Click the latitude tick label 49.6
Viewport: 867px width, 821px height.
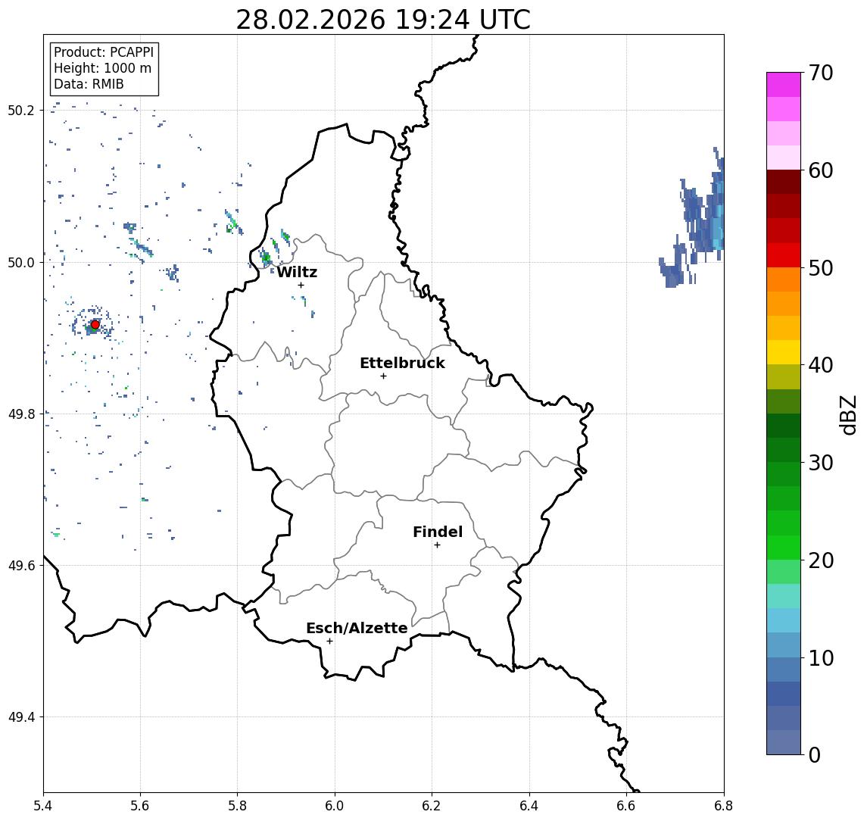pos(21,566)
